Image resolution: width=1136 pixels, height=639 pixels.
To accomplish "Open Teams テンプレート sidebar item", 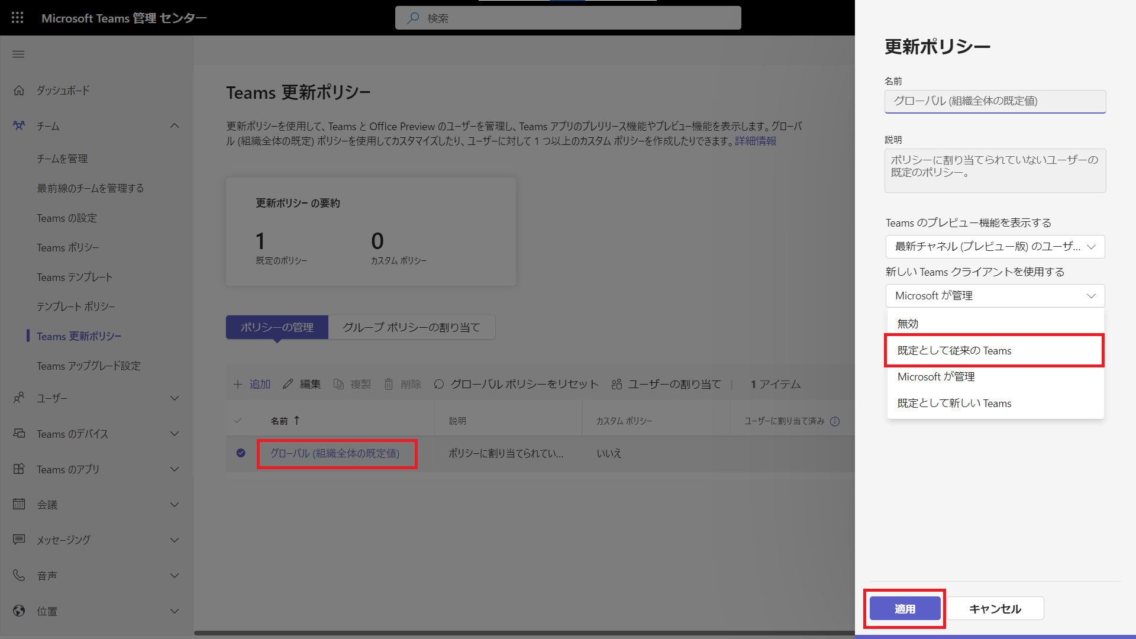I will pos(75,277).
